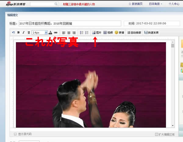Click the 快速发表 quick publish button

click(x=151, y=32)
